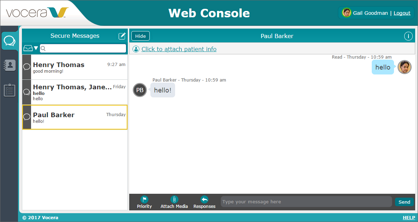418x222 pixels.
Task: Open the HELP link
Action: [x=409, y=218]
